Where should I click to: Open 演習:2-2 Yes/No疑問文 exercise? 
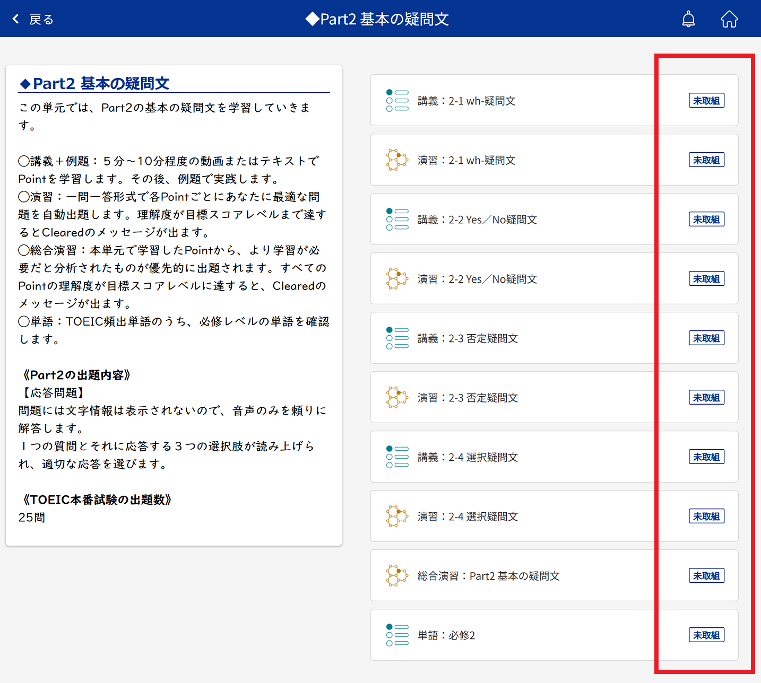click(477, 279)
